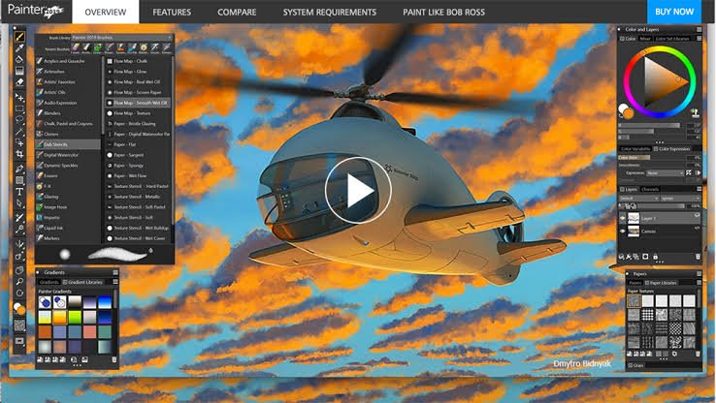716x403 pixels.
Task: Select the Eraser tool
Action: tap(19, 82)
